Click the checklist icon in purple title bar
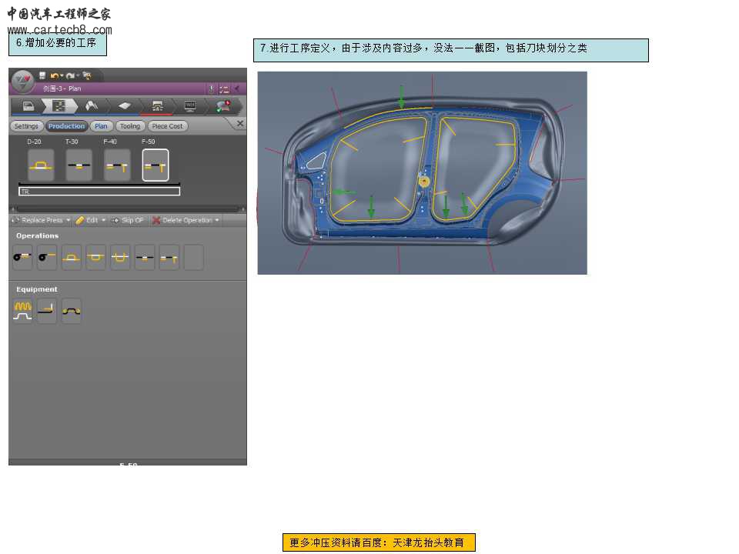The image size is (739, 554). point(224,88)
